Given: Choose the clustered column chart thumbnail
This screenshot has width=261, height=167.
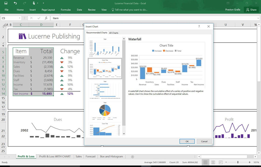Looking at the screenshot, I should (x=105, y=47).
